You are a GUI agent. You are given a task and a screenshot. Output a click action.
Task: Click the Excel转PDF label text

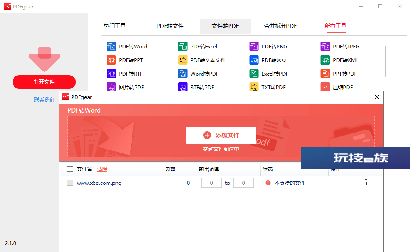275,74
